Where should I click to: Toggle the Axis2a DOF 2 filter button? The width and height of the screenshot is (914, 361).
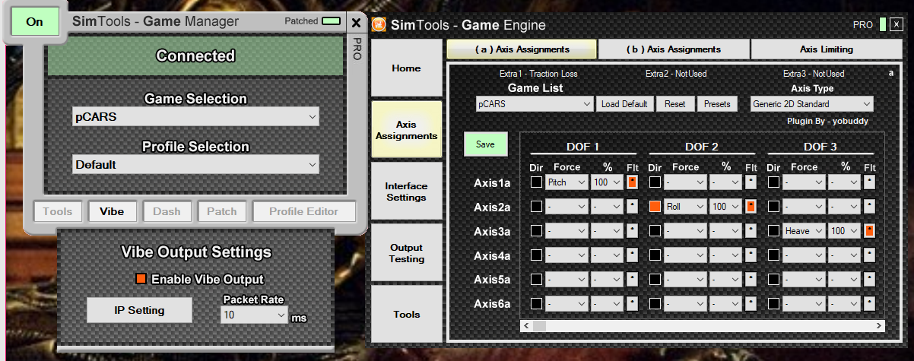click(x=751, y=207)
